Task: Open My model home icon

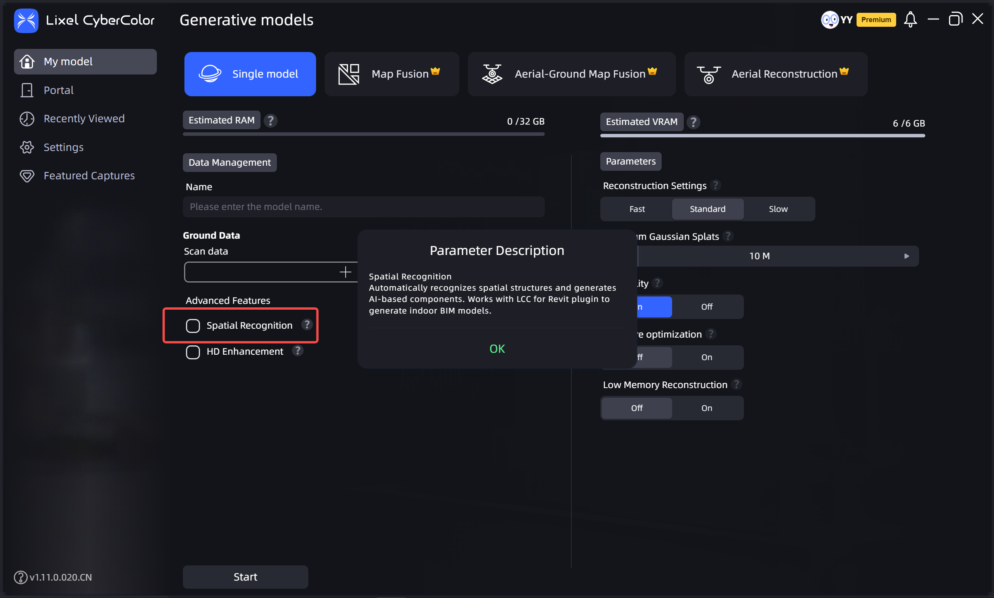Action: [27, 62]
